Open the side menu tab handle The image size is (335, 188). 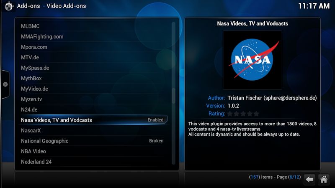point(5,84)
